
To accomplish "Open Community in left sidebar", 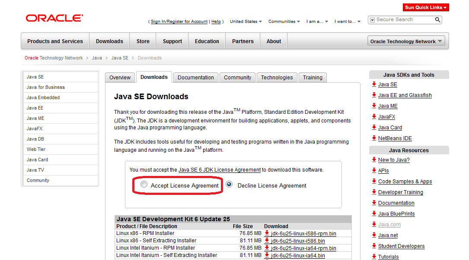I will tap(61, 180).
